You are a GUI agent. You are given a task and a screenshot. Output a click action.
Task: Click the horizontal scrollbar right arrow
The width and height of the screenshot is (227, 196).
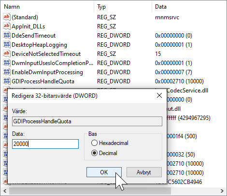222,191
